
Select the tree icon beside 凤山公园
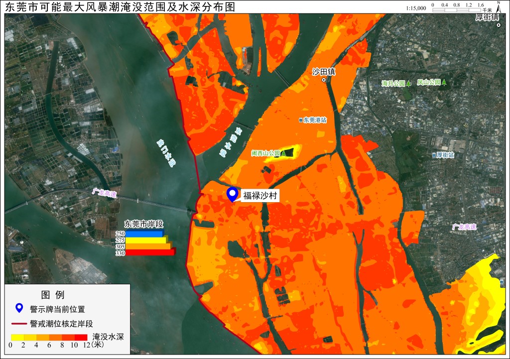(444, 82)
